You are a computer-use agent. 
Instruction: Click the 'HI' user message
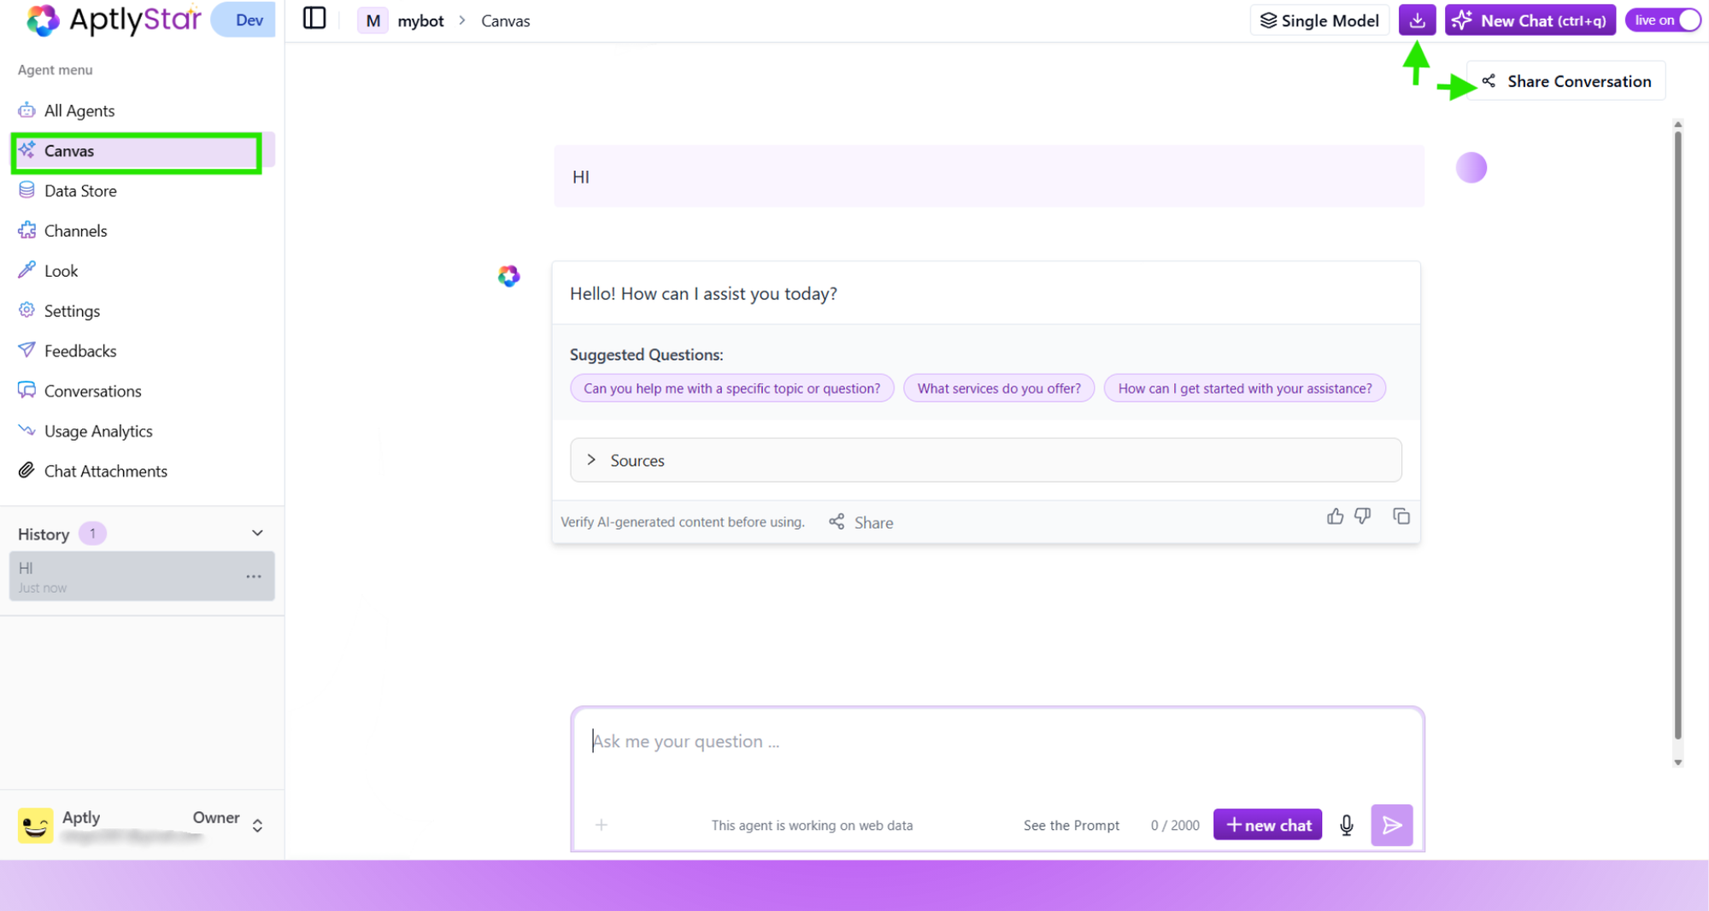(989, 177)
